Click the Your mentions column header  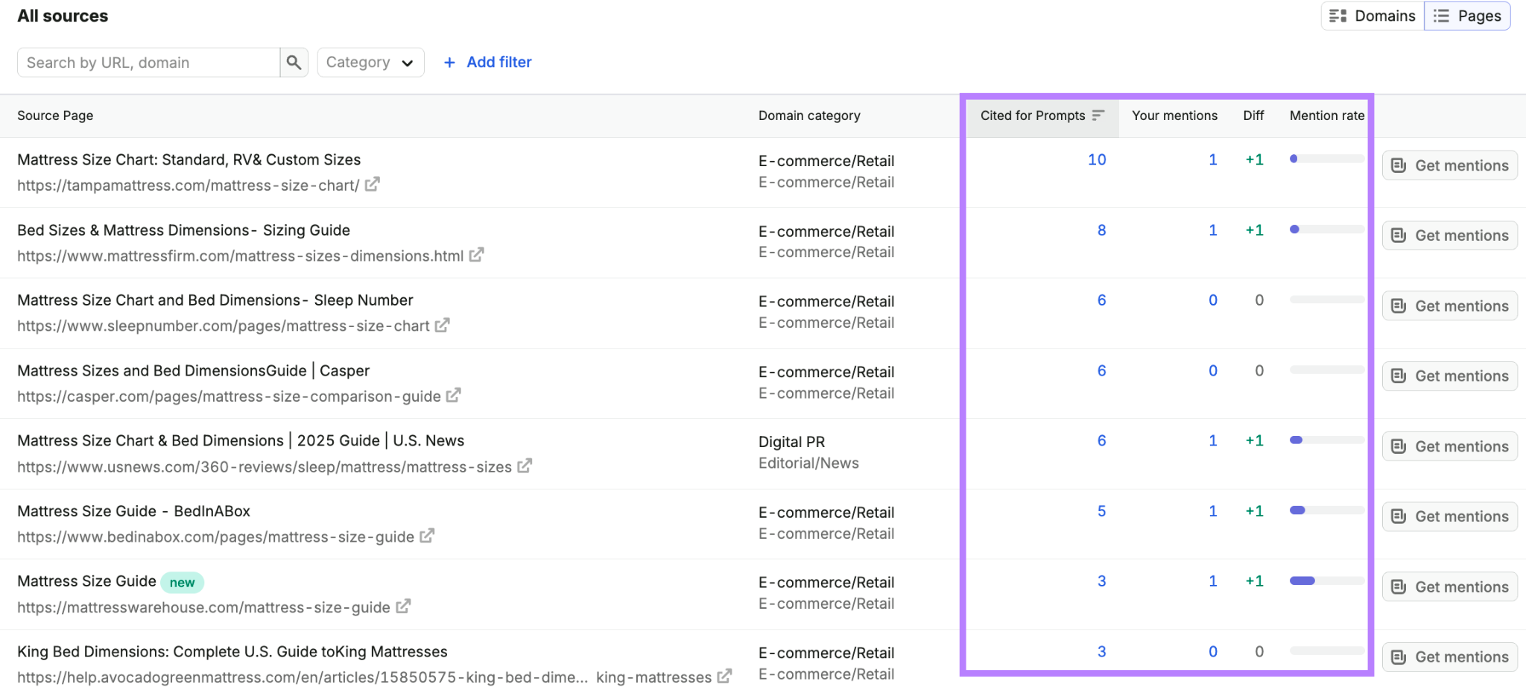coord(1174,115)
